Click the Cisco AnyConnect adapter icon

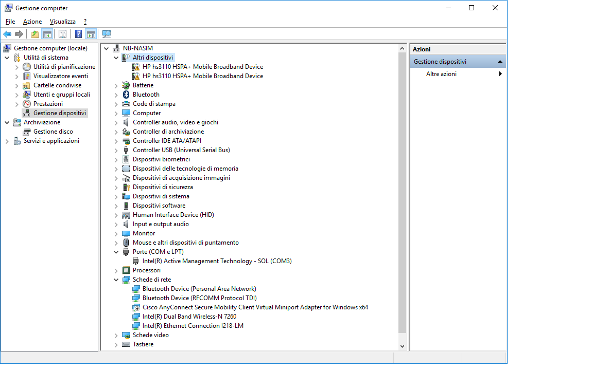coord(136,307)
